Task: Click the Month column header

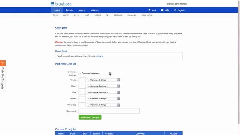Action: (x=97, y=133)
